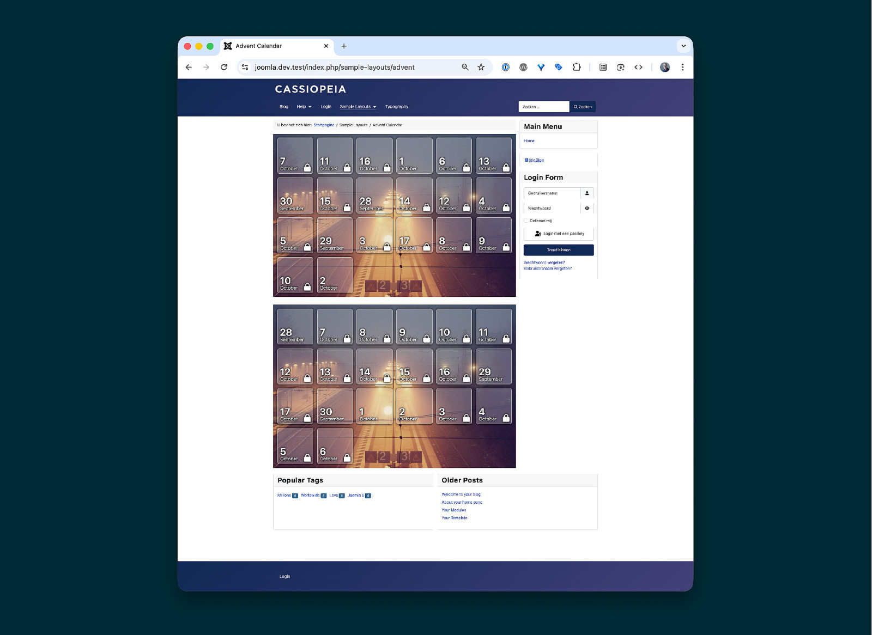The image size is (872, 635).
Task: Open the code brackets extension icon
Action: pyautogui.click(x=638, y=67)
